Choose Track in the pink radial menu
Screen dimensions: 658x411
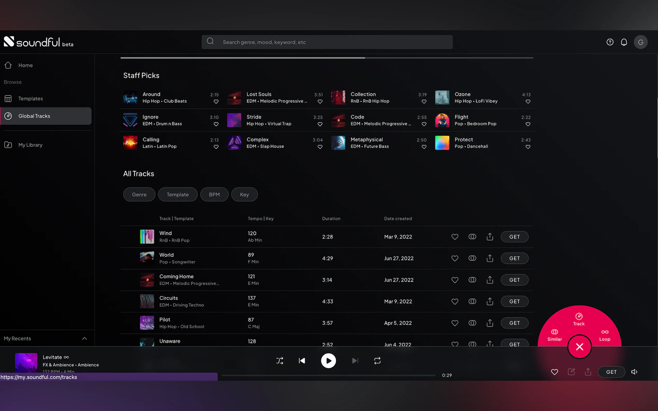coord(578,319)
